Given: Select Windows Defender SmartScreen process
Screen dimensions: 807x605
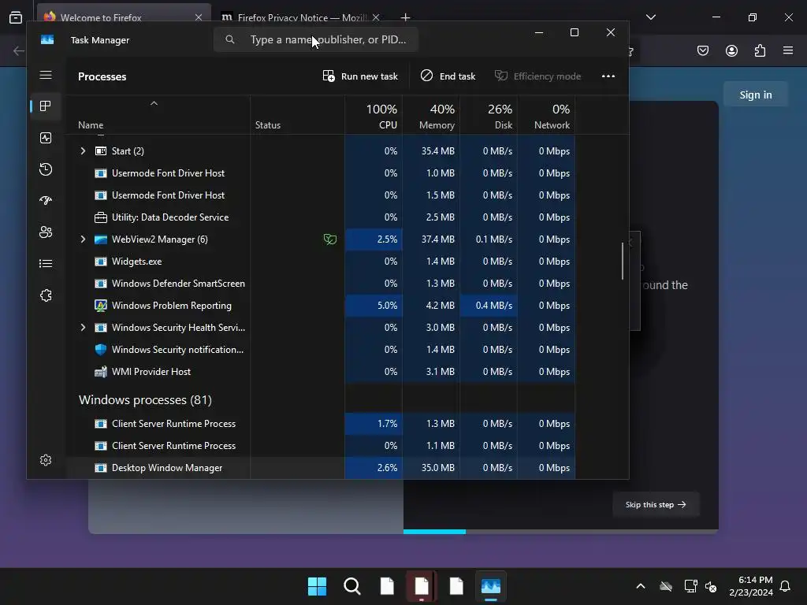Looking at the screenshot, I should tap(320, 284).
